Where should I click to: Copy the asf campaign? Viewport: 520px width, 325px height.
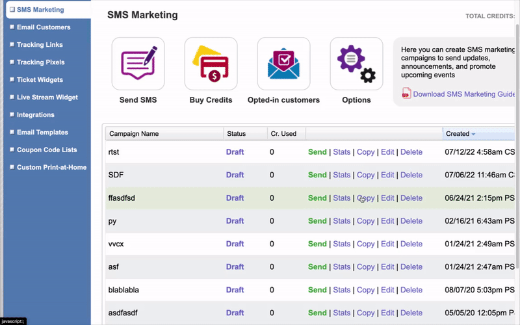point(365,266)
